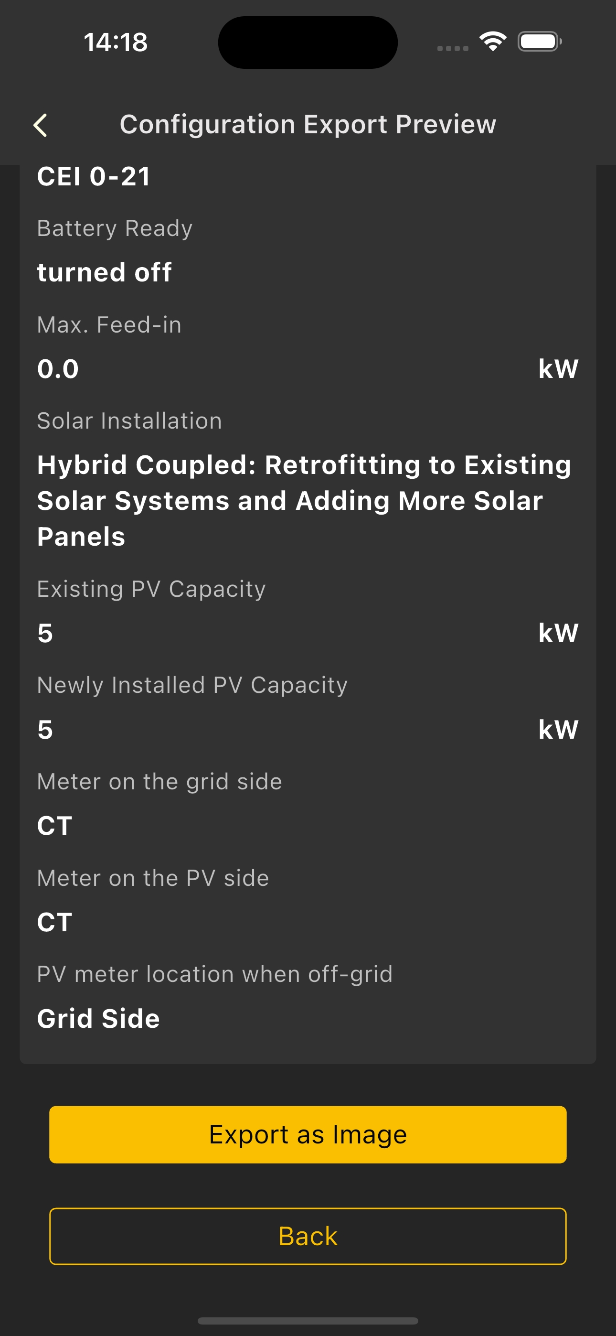616x1336 pixels.
Task: Tap the Grid Side off-grid location value
Action: 98,1019
